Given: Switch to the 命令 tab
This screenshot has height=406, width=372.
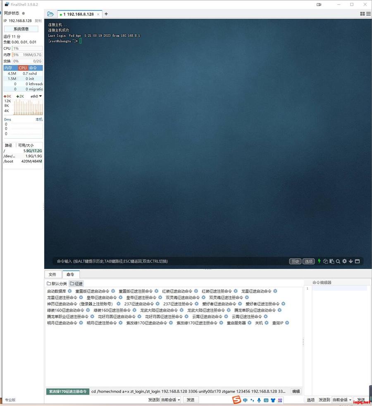Looking at the screenshot, I should click(x=70, y=274).
